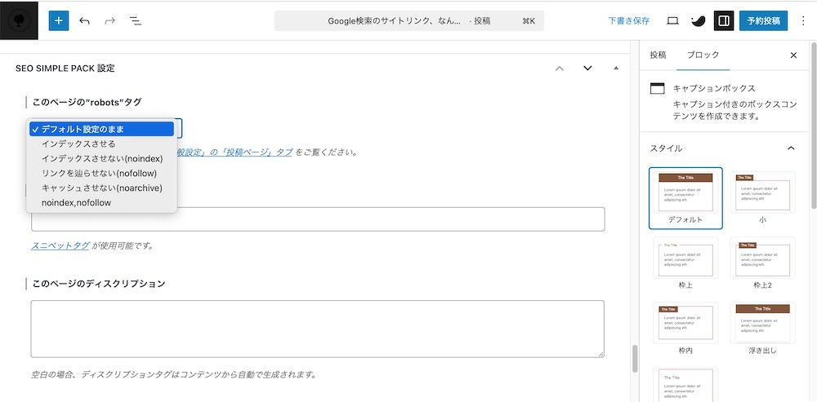The height and width of the screenshot is (402, 817).
Task: Choose インデックスさせない(noindex) option
Action: click(101, 159)
